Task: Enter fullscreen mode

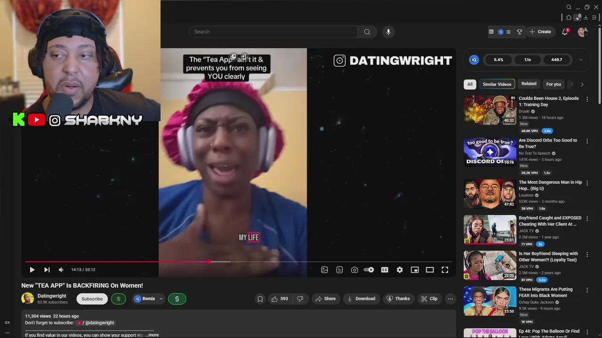Action: coord(445,270)
